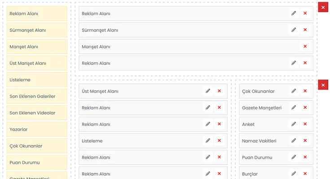Edit the Sürmanşet Alanı layout row
Image resolution: width=330 pixels, height=179 pixels.
294,30
